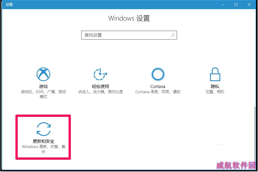Open the Xbox Gaming (游戏) icon
Image resolution: width=258 pixels, height=172 pixels.
click(x=43, y=74)
